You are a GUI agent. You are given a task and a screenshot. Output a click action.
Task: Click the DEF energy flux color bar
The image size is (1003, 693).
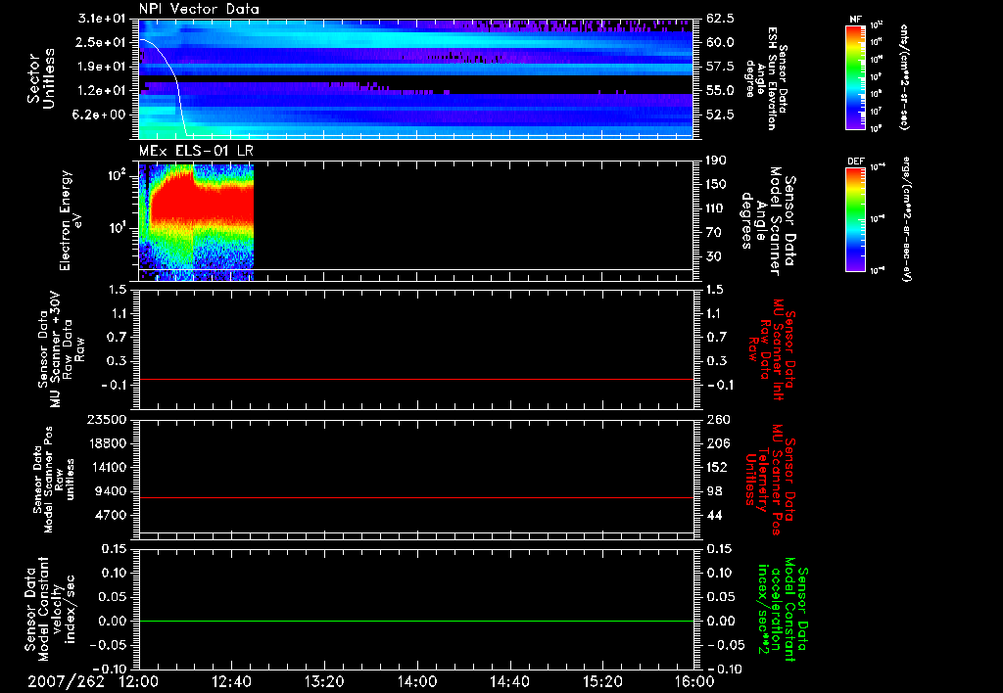[856, 218]
